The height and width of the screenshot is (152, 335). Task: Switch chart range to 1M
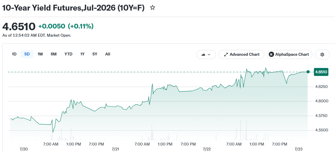tap(40, 54)
